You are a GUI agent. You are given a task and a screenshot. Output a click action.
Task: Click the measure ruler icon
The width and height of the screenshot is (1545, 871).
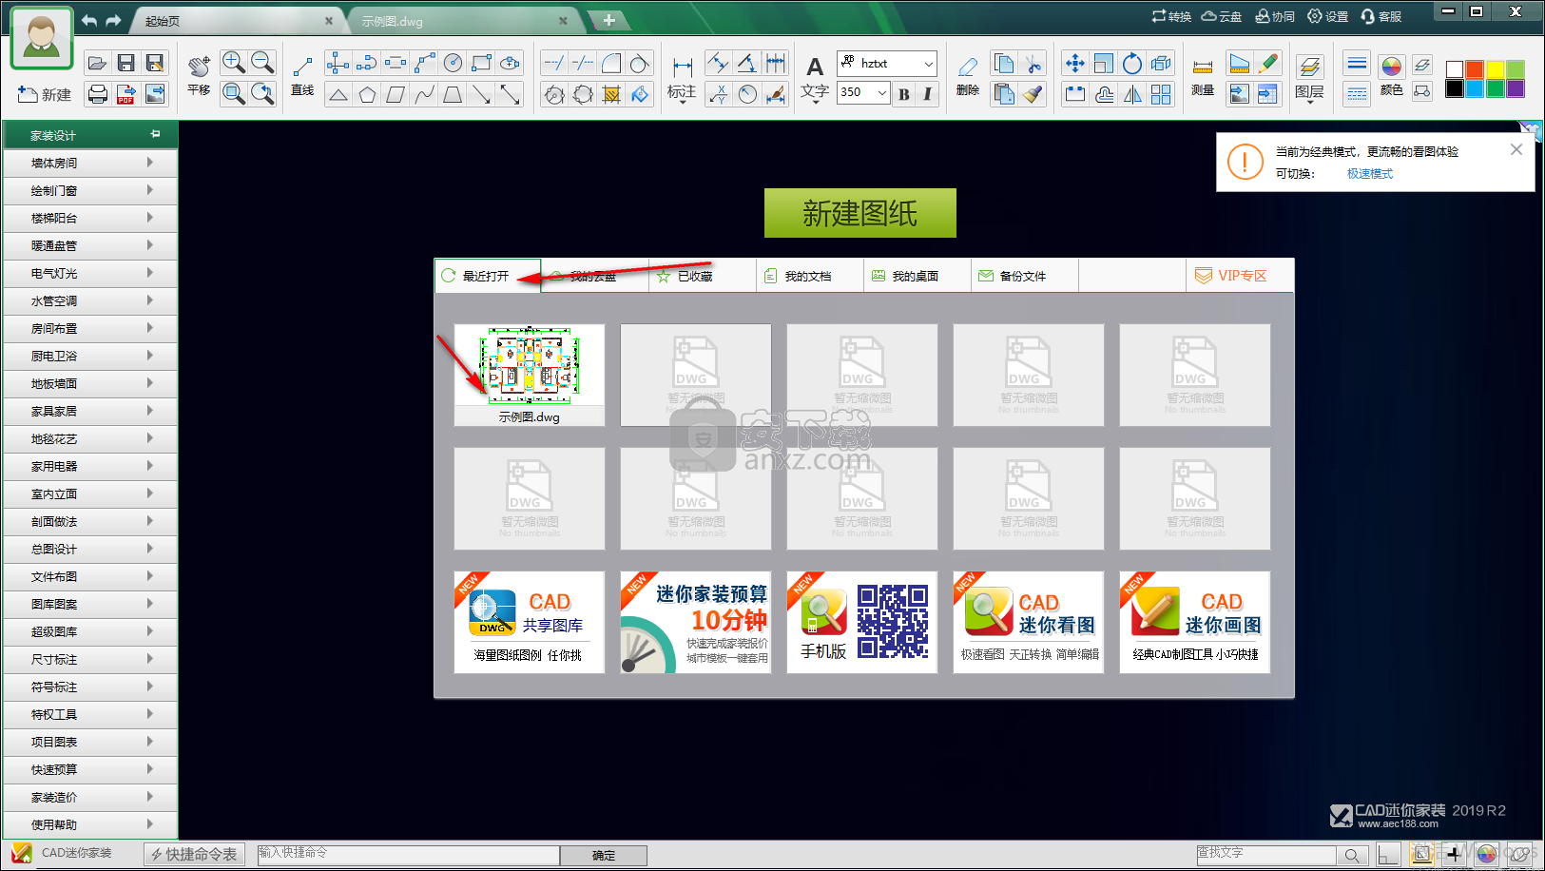coord(1203,67)
